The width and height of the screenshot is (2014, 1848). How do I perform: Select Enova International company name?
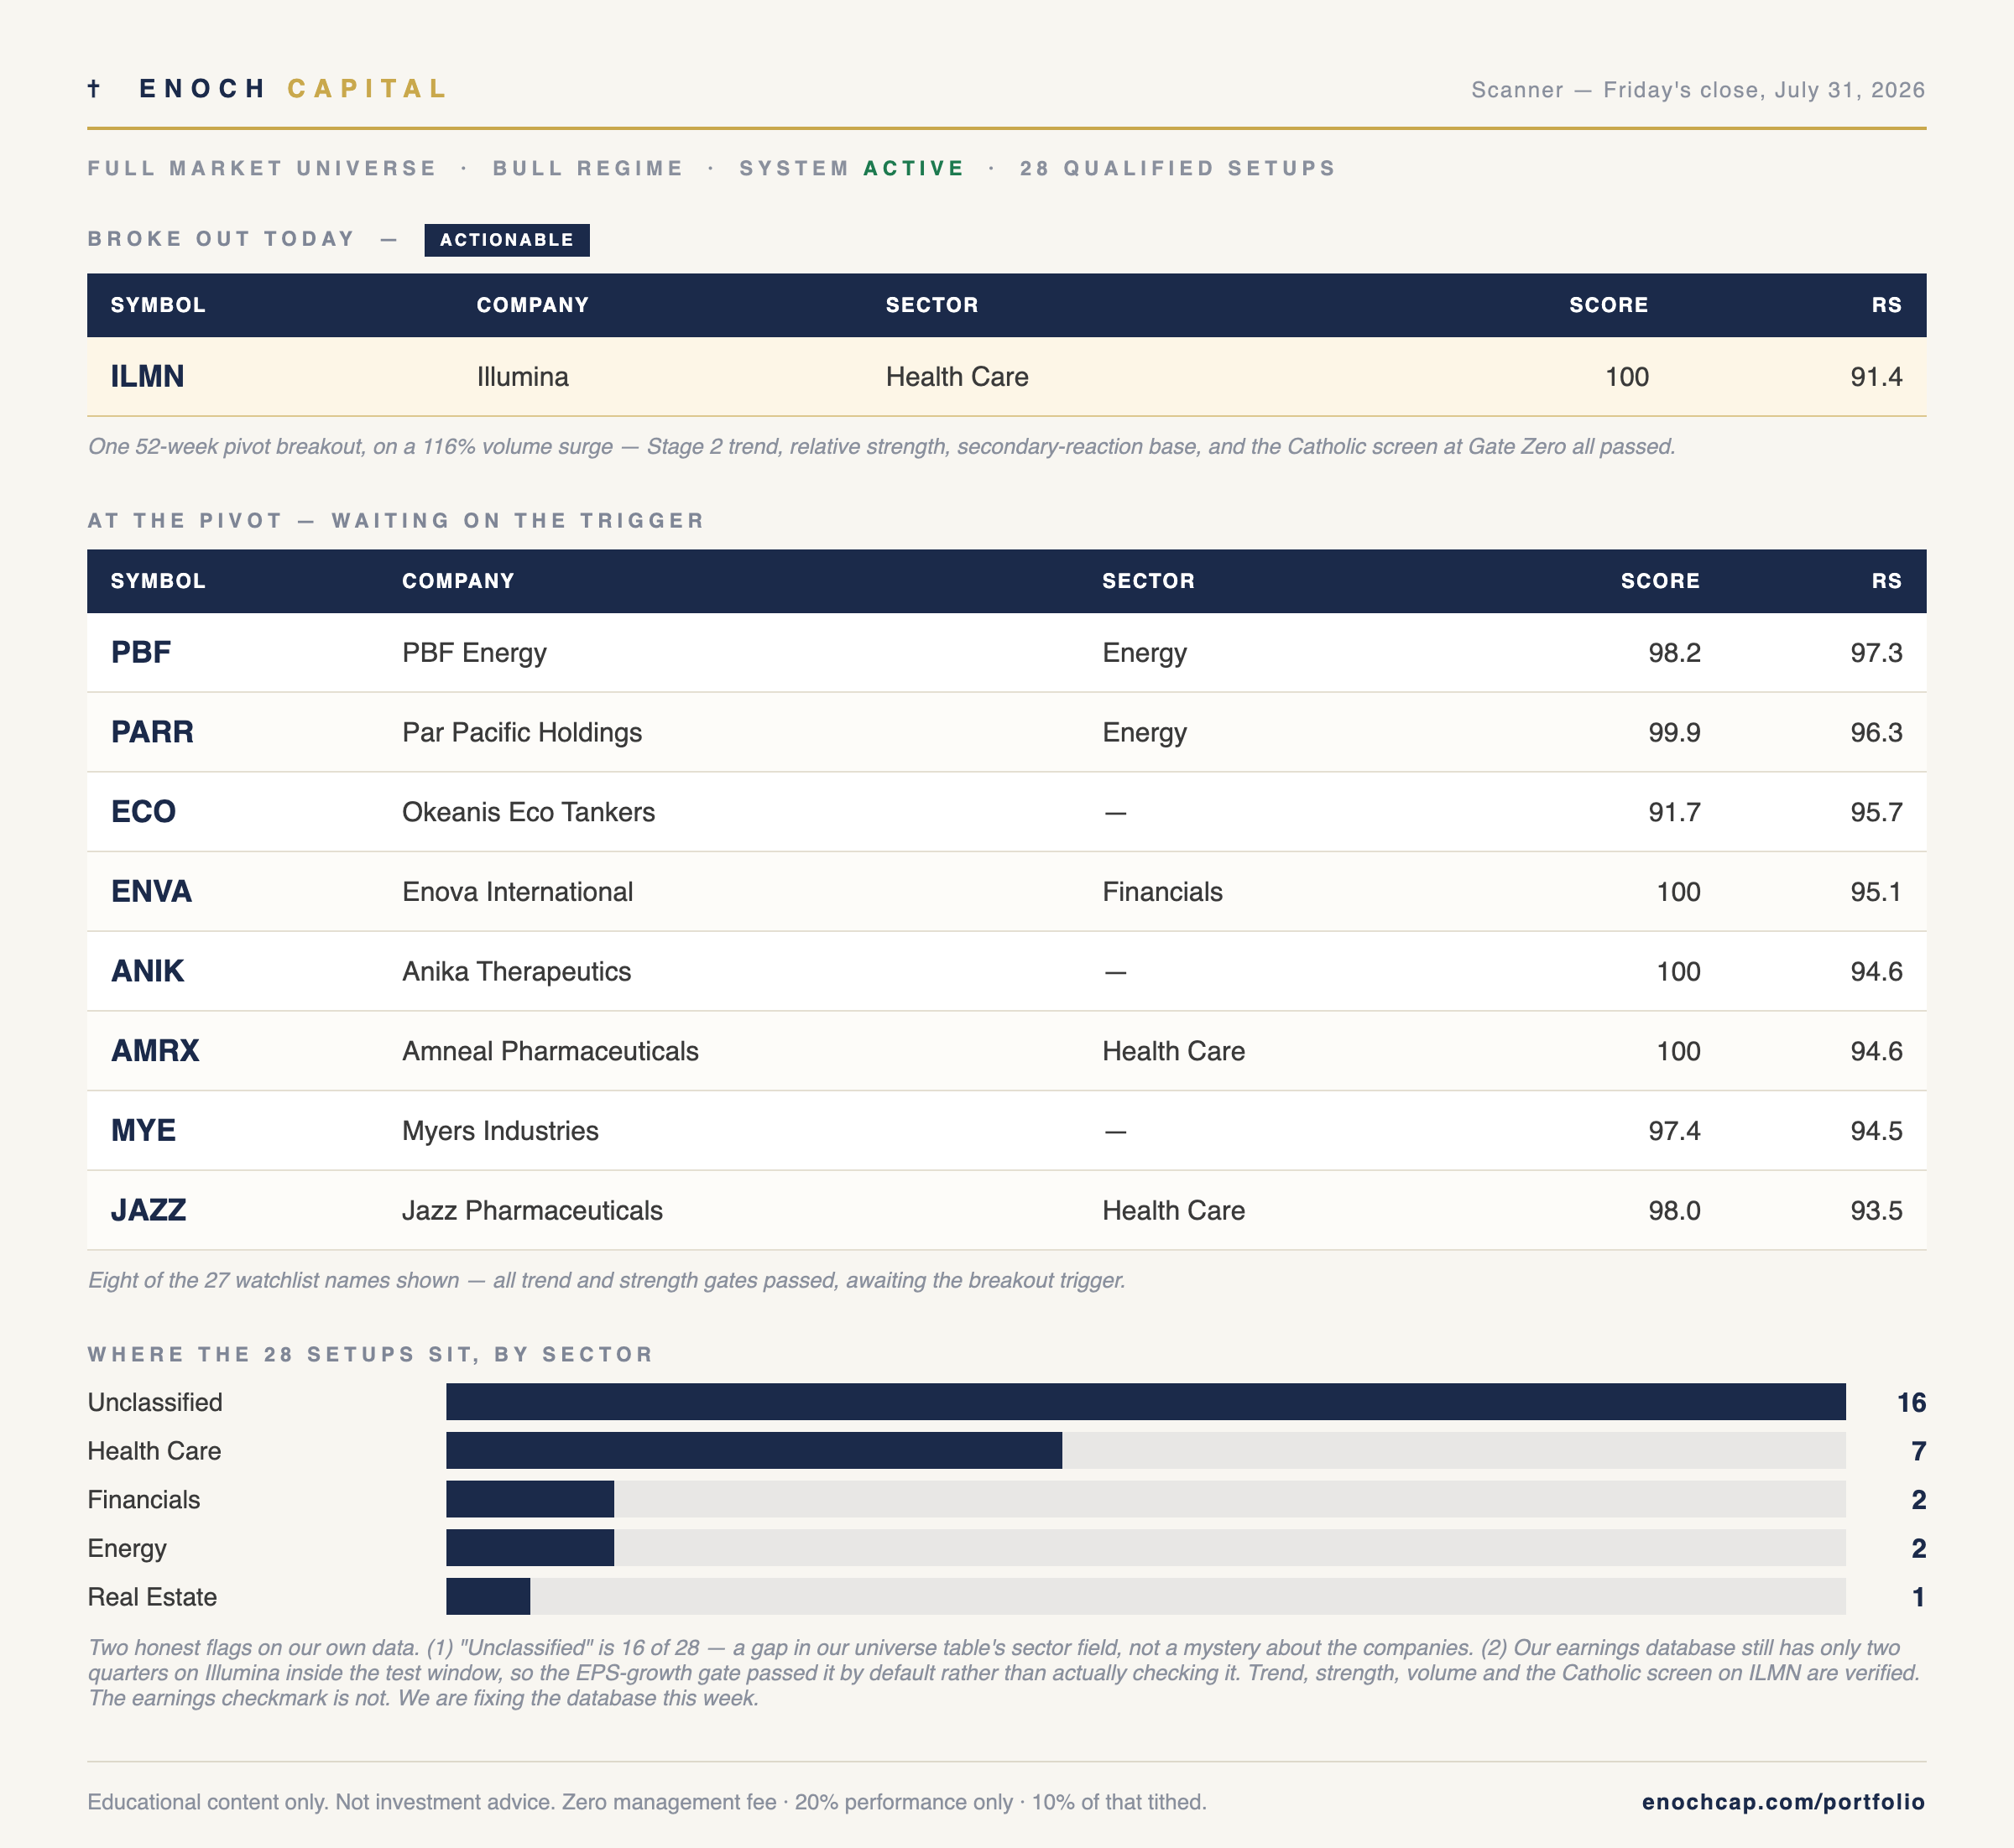click(517, 892)
